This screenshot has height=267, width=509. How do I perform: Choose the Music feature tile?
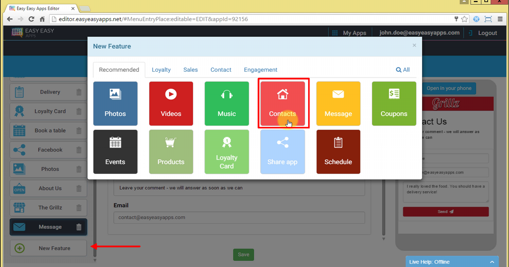point(227,104)
